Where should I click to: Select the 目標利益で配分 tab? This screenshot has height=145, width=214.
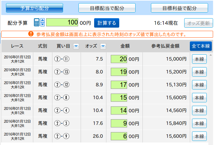(x=179, y=8)
